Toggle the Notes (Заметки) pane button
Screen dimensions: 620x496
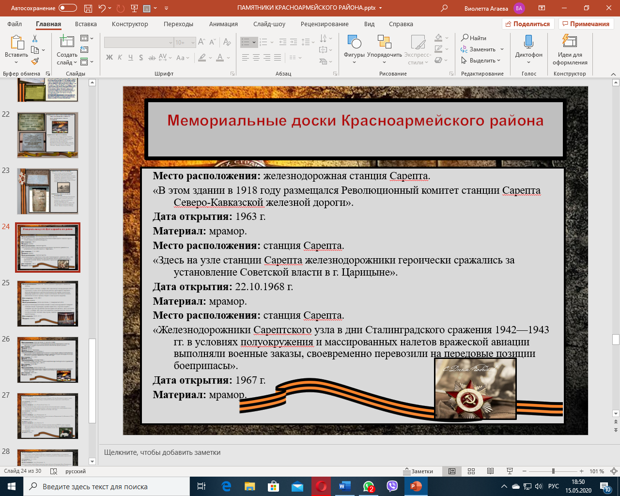point(418,471)
